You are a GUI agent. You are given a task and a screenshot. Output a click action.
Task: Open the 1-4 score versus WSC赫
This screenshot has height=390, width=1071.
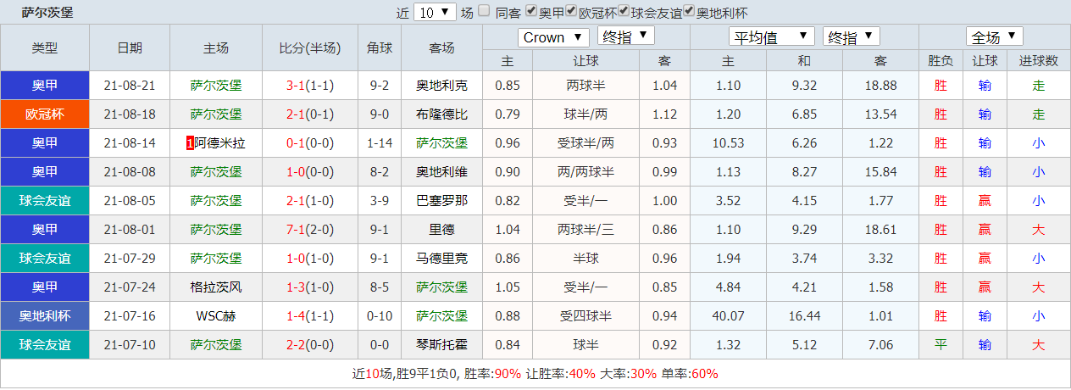click(x=296, y=316)
